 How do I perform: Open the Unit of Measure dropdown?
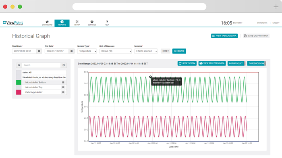click(x=116, y=51)
